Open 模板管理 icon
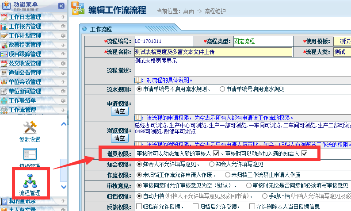Screen dimensions: 351x211 click(30, 154)
